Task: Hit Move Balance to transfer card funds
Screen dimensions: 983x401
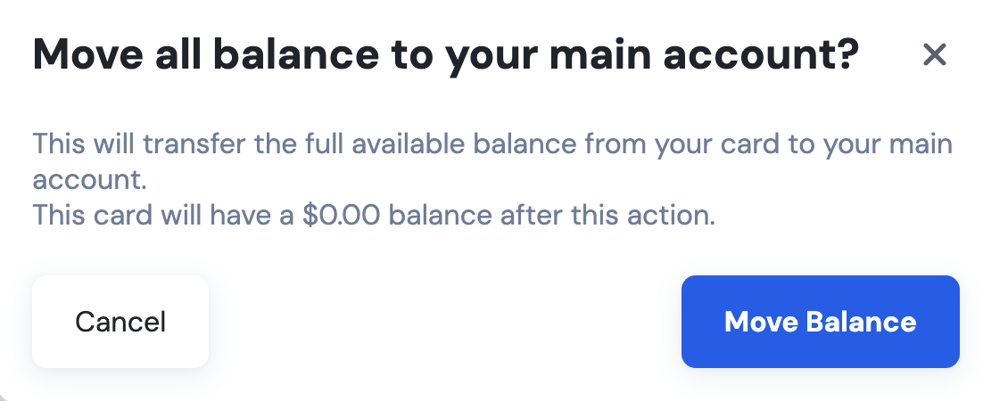Action: click(x=820, y=322)
